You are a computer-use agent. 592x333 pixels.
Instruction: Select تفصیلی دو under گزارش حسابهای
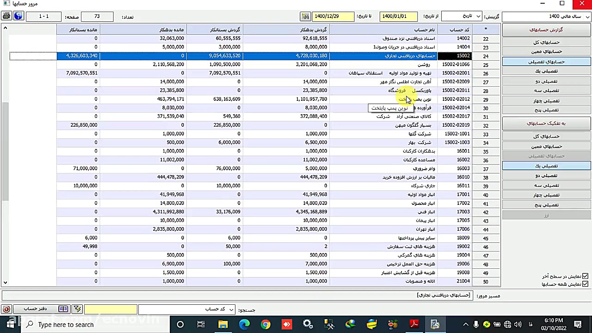point(546,81)
